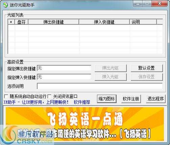Quit using 退出程序 button
Viewport: 170px width, 145px height.
(156, 99)
